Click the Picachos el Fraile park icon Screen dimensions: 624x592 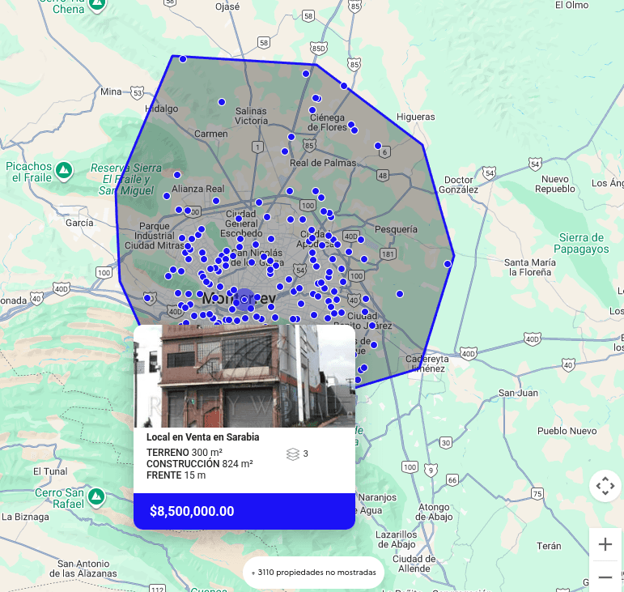(x=65, y=171)
